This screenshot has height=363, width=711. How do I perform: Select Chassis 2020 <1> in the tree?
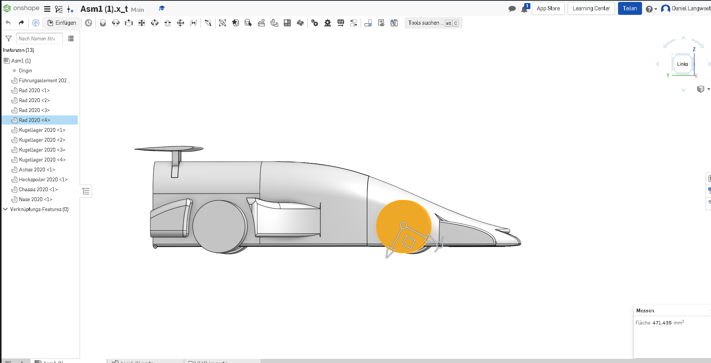pyautogui.click(x=38, y=189)
